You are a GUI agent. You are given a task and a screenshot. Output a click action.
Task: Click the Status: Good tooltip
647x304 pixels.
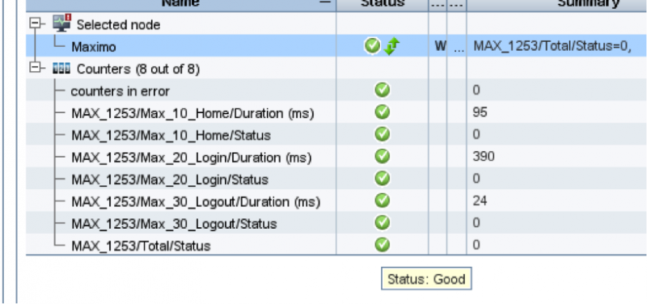tap(426, 279)
